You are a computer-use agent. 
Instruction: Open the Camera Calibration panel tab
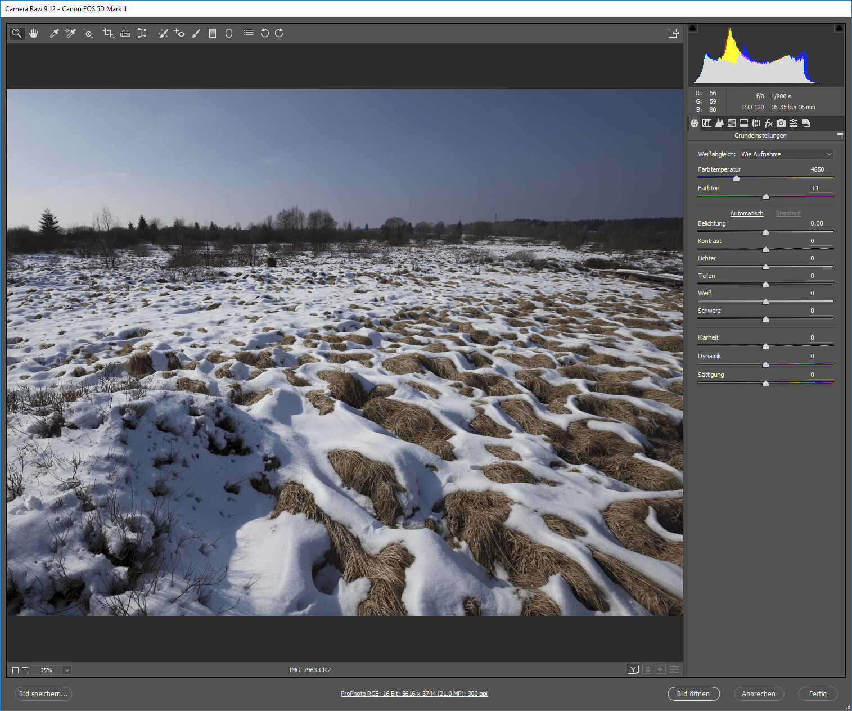[x=781, y=123]
